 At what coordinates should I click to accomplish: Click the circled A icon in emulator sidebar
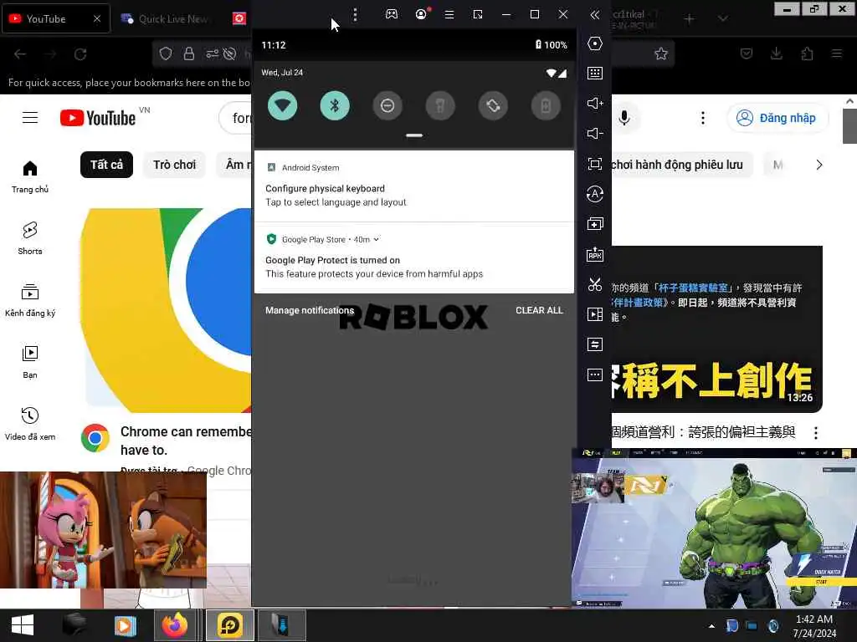click(595, 194)
